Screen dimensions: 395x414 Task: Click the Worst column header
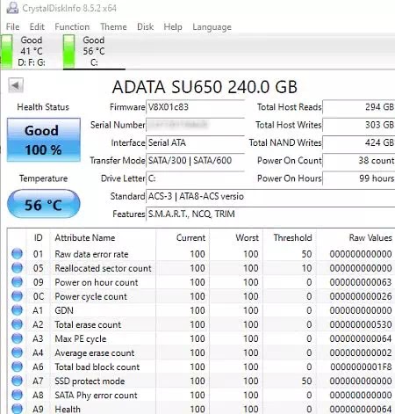click(236, 237)
